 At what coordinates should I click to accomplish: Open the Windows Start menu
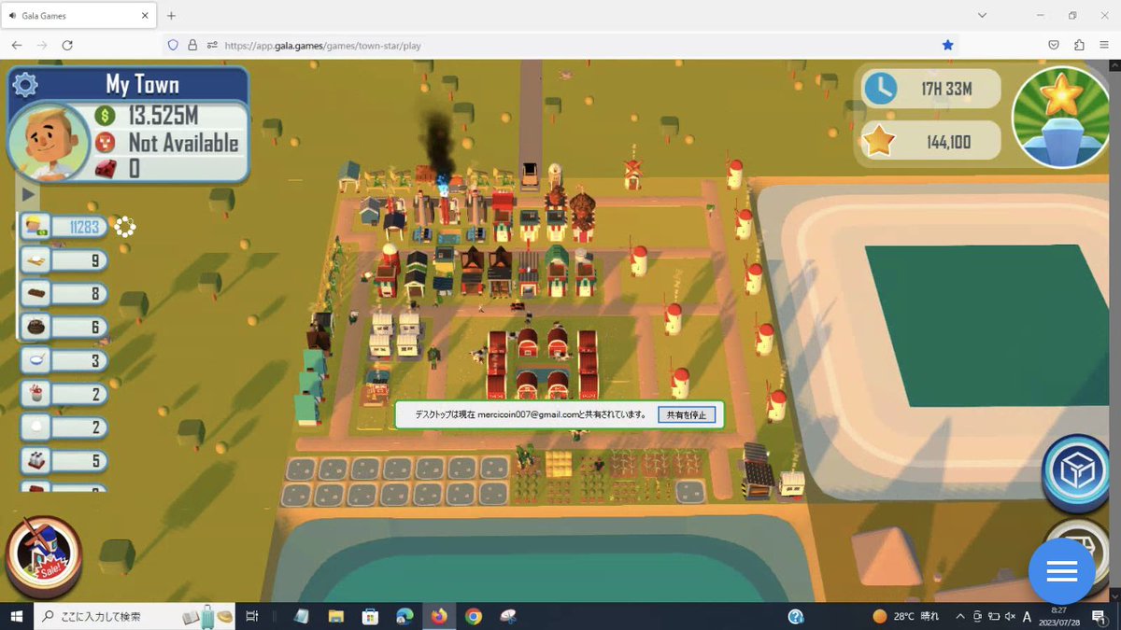pos(16,616)
